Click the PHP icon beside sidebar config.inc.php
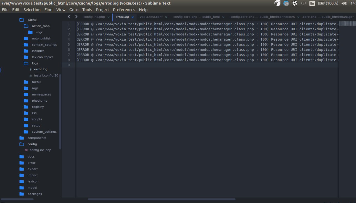This screenshot has width=356, height=203. (26, 150)
